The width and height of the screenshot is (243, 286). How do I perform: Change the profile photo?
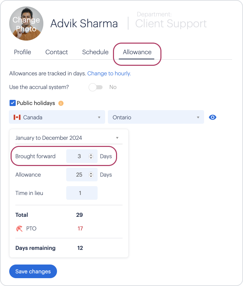(26, 24)
